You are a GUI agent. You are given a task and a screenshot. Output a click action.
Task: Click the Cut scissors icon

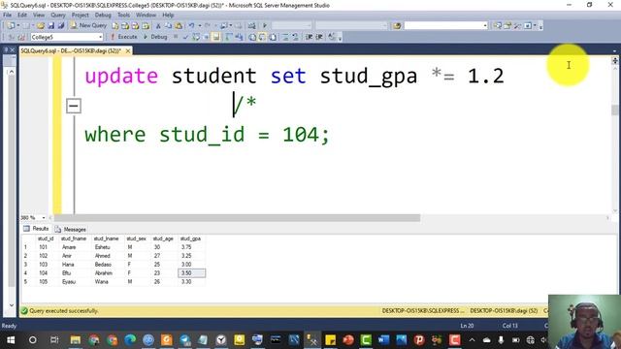pos(158,26)
